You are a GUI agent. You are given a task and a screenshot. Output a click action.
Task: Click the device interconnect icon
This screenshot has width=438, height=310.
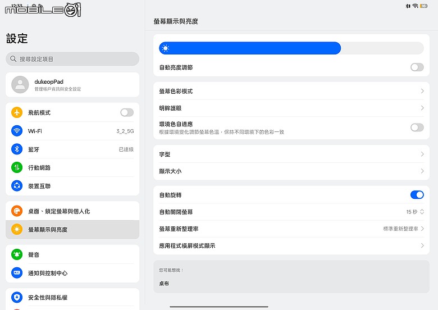click(x=17, y=186)
